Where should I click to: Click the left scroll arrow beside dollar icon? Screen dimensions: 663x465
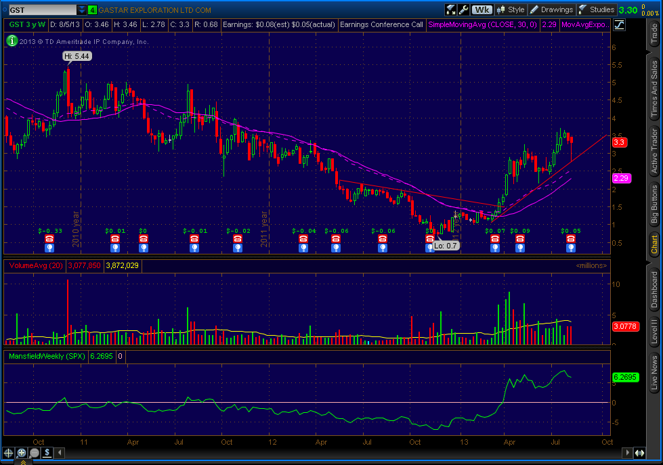pos(60,452)
